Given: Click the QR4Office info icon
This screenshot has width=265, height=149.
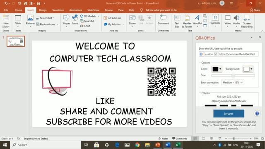Looking at the screenshot, I should tap(257, 113).
